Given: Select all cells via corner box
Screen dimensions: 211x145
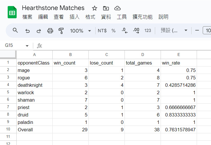Looking at the screenshot, I should click(8, 55).
